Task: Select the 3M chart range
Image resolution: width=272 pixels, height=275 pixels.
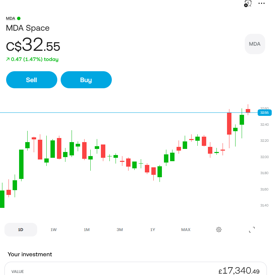Action: [120, 230]
